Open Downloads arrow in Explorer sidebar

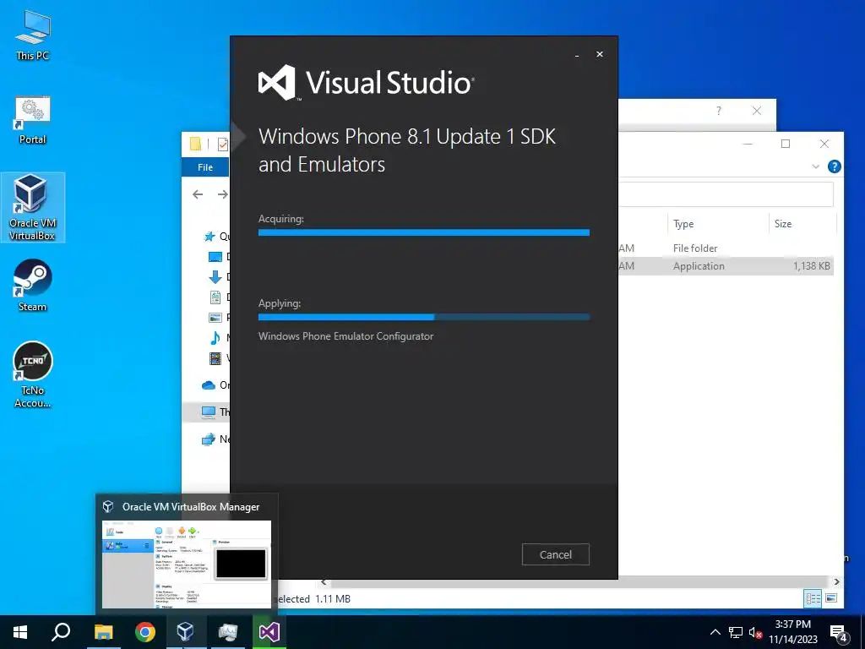coord(215,277)
